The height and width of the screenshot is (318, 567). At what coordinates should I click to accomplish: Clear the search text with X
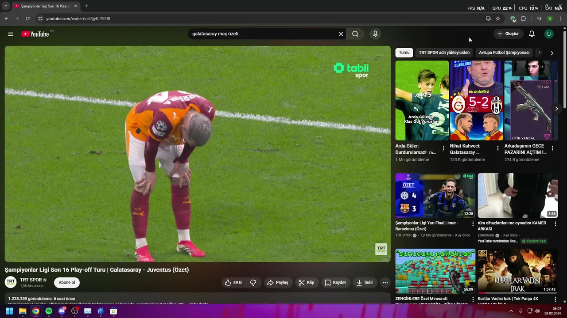(341, 34)
